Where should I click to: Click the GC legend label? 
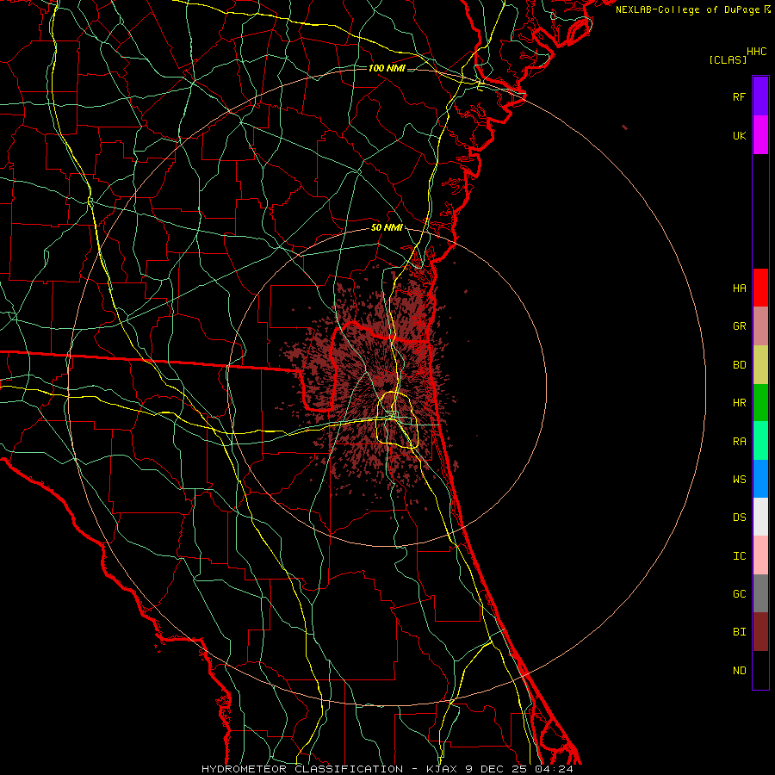(x=740, y=594)
